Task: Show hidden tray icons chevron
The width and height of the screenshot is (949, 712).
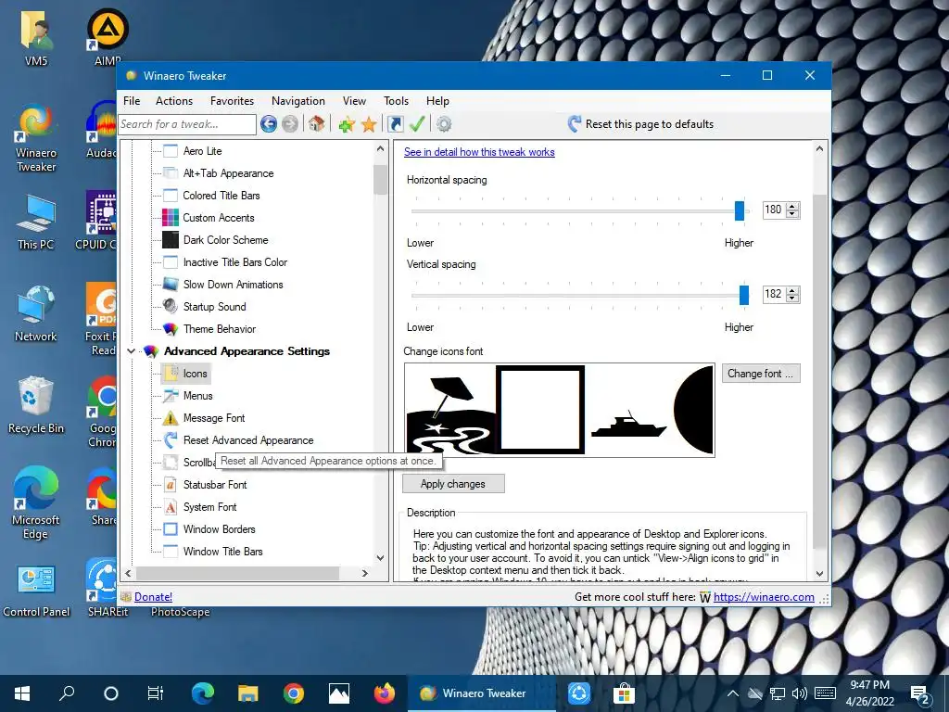Action: click(x=732, y=693)
